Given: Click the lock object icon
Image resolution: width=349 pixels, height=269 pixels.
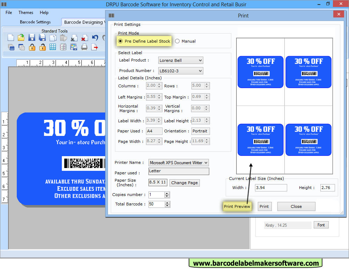Looking at the screenshot, I should pos(31,47).
